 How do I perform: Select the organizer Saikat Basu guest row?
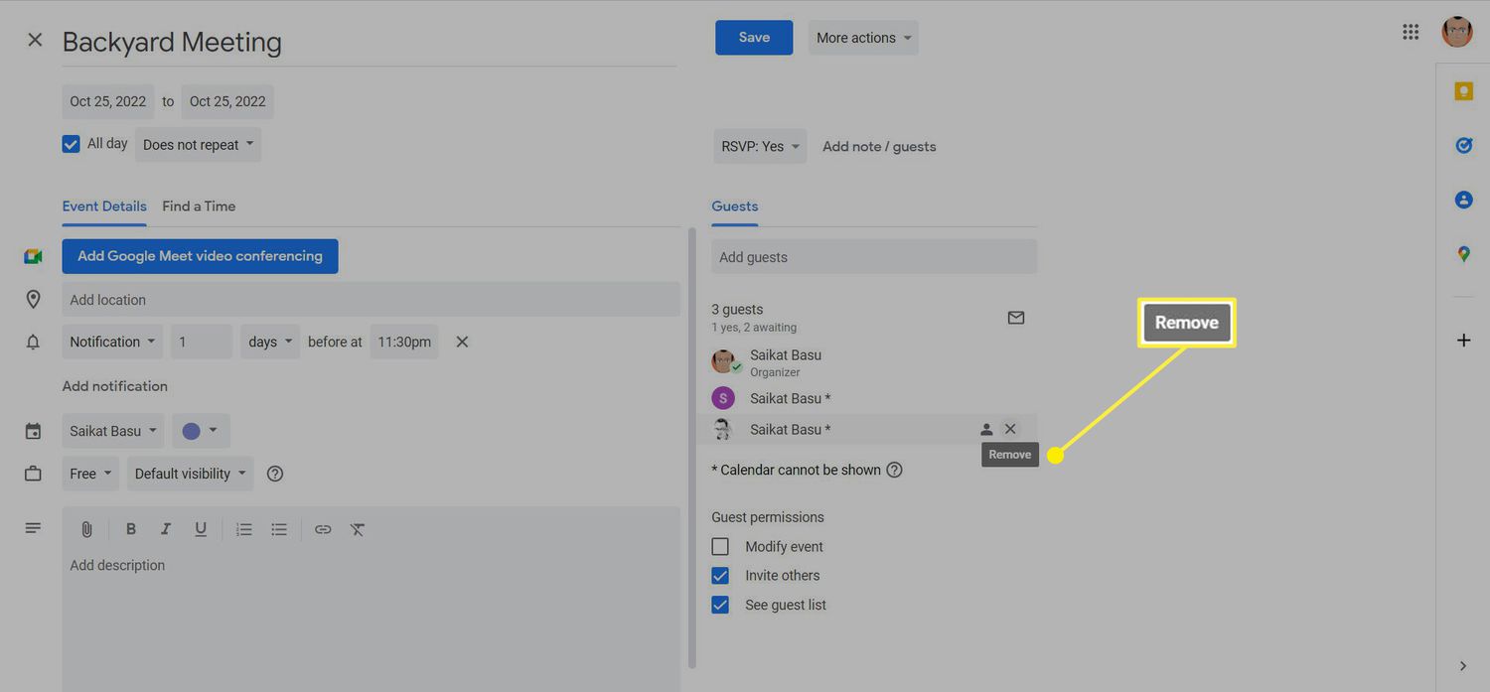[874, 362]
